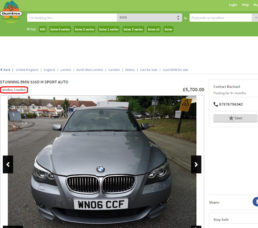Open United Kingdom breadcrumb

tap(27, 70)
